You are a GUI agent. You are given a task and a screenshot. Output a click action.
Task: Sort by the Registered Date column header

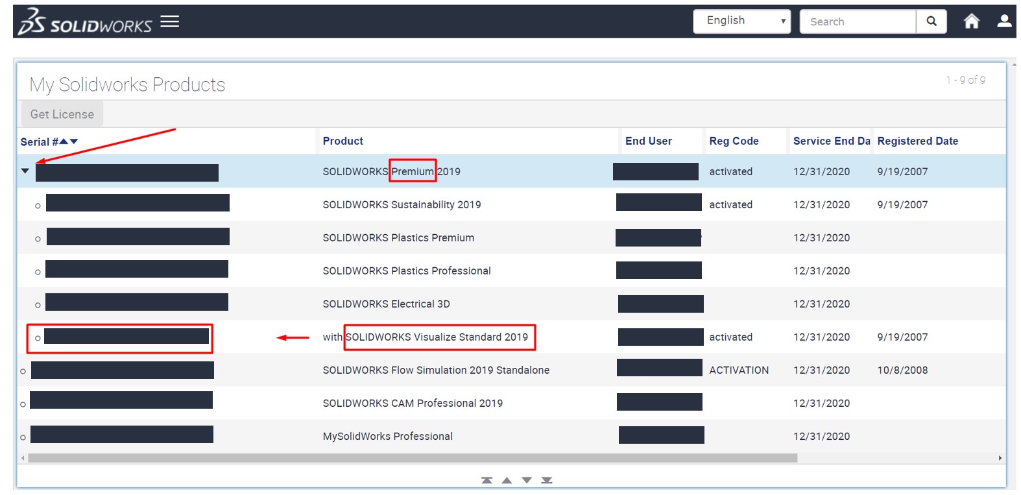tap(917, 141)
